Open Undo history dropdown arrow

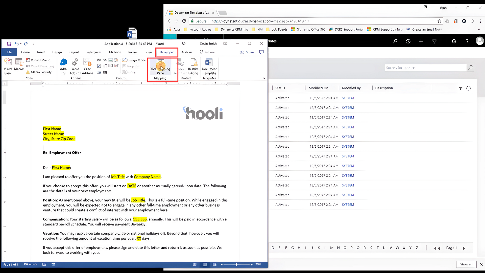tap(21, 44)
